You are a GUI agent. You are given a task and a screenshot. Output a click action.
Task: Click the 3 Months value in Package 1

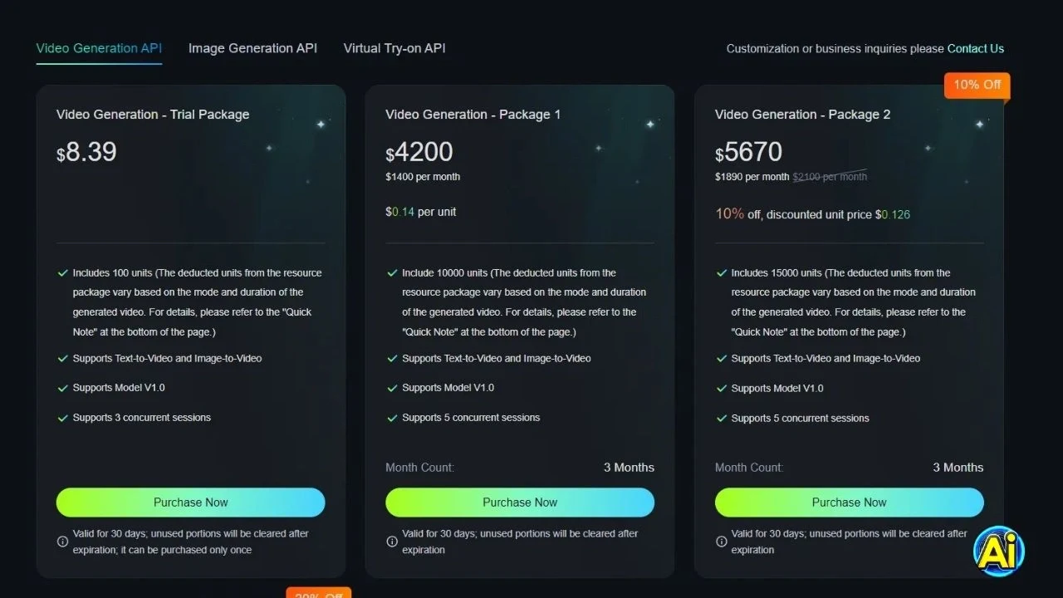[x=629, y=468]
